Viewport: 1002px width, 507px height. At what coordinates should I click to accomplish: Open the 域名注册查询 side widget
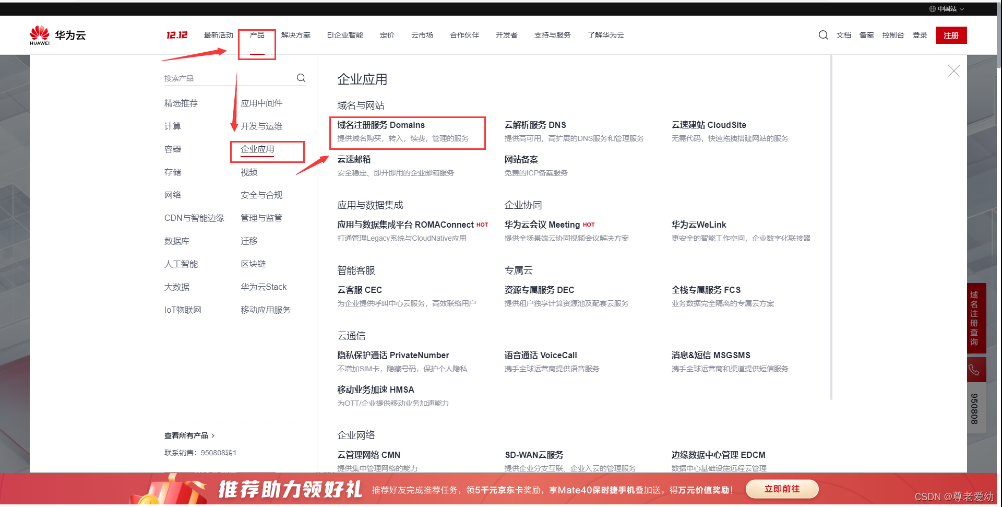click(x=974, y=319)
